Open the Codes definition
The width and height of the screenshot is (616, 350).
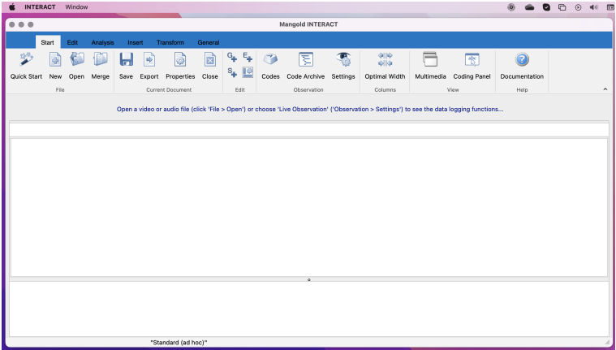point(271,66)
